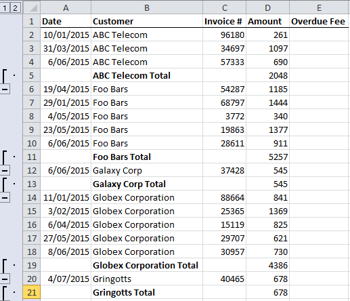Show outline level 2 detail
The width and height of the screenshot is (350, 301).
click(15, 8)
